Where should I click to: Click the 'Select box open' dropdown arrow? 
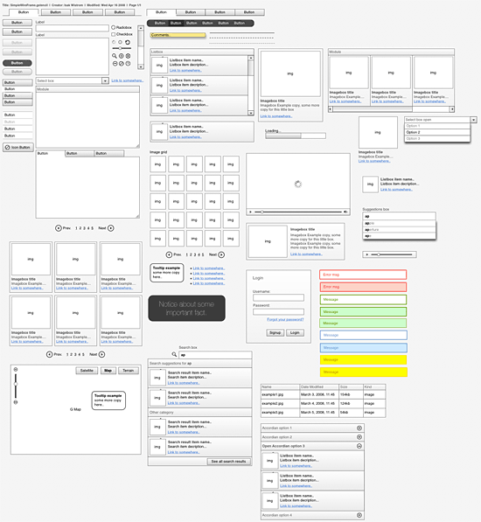(473, 120)
